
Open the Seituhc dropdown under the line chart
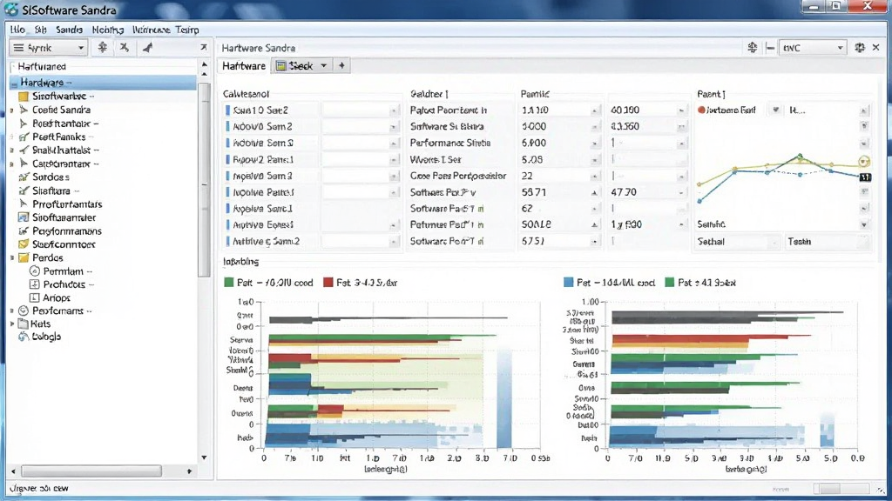[863, 225]
